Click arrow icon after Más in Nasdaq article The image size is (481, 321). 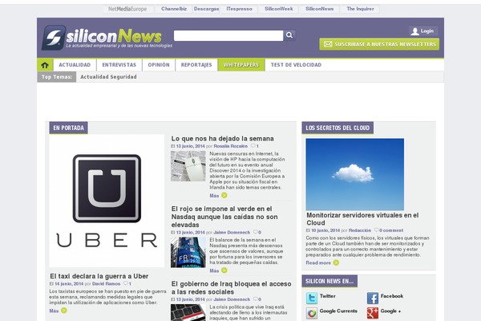[224, 270]
